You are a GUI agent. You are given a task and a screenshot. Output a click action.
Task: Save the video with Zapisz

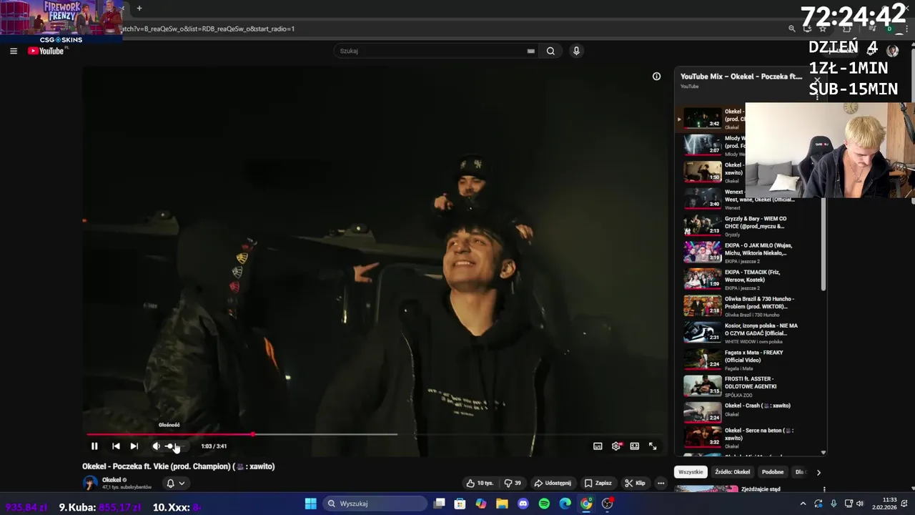pos(598,483)
